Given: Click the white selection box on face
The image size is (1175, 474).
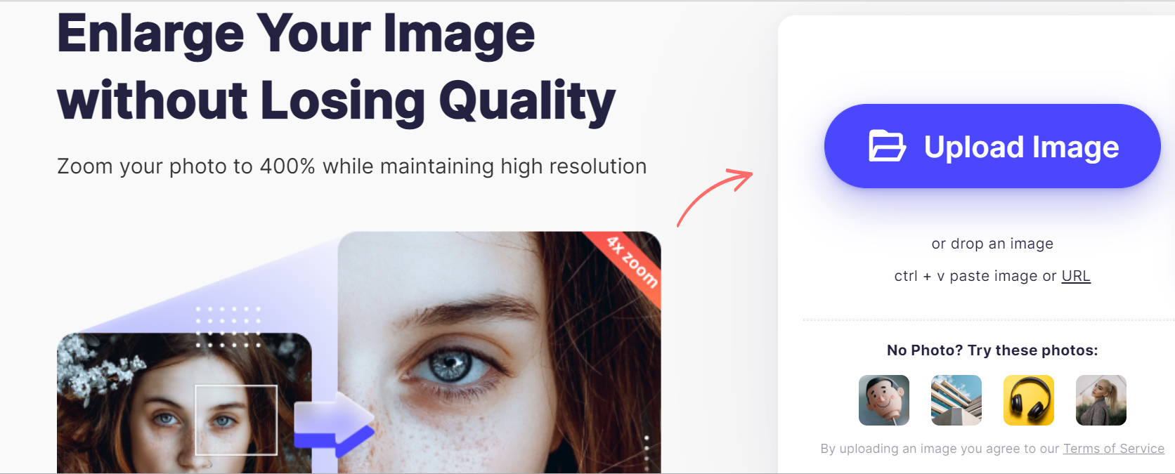Looking at the screenshot, I should point(236,420).
